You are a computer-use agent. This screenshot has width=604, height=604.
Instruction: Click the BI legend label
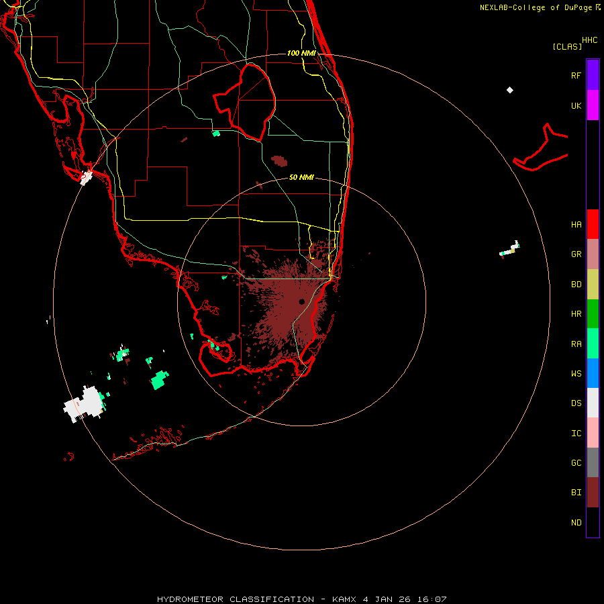(576, 493)
